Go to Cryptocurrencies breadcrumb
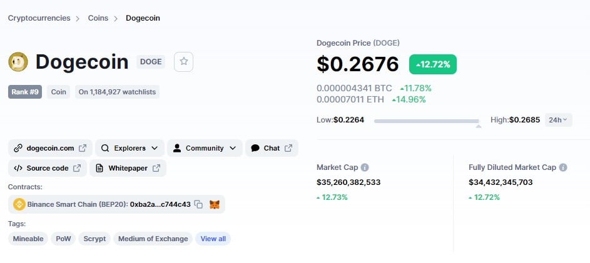Viewport: 590px width, 263px height. [x=39, y=18]
